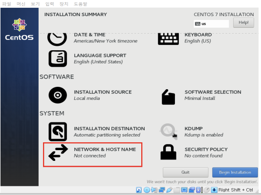
Task: Click KEYBOARD heading label
Action: point(198,35)
